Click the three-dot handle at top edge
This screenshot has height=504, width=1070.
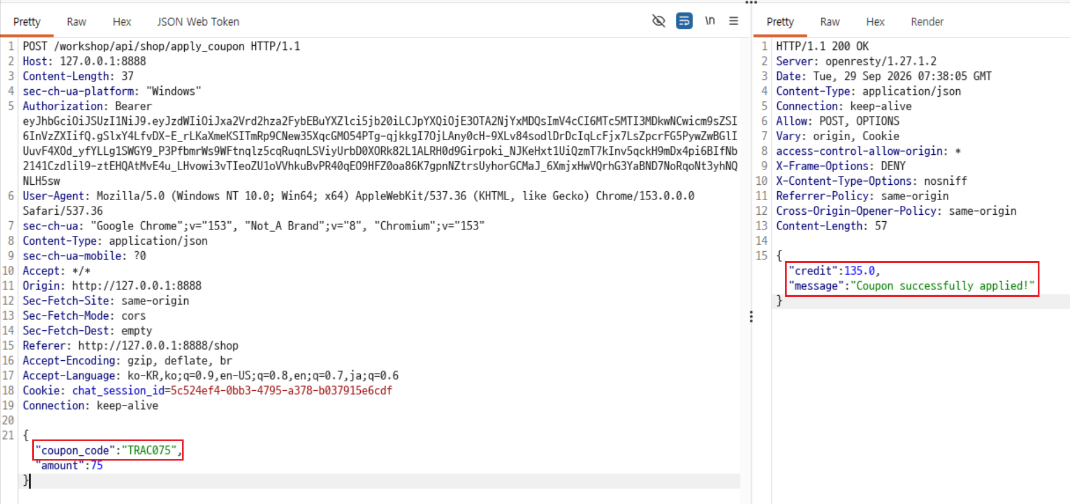pyautogui.click(x=751, y=2)
